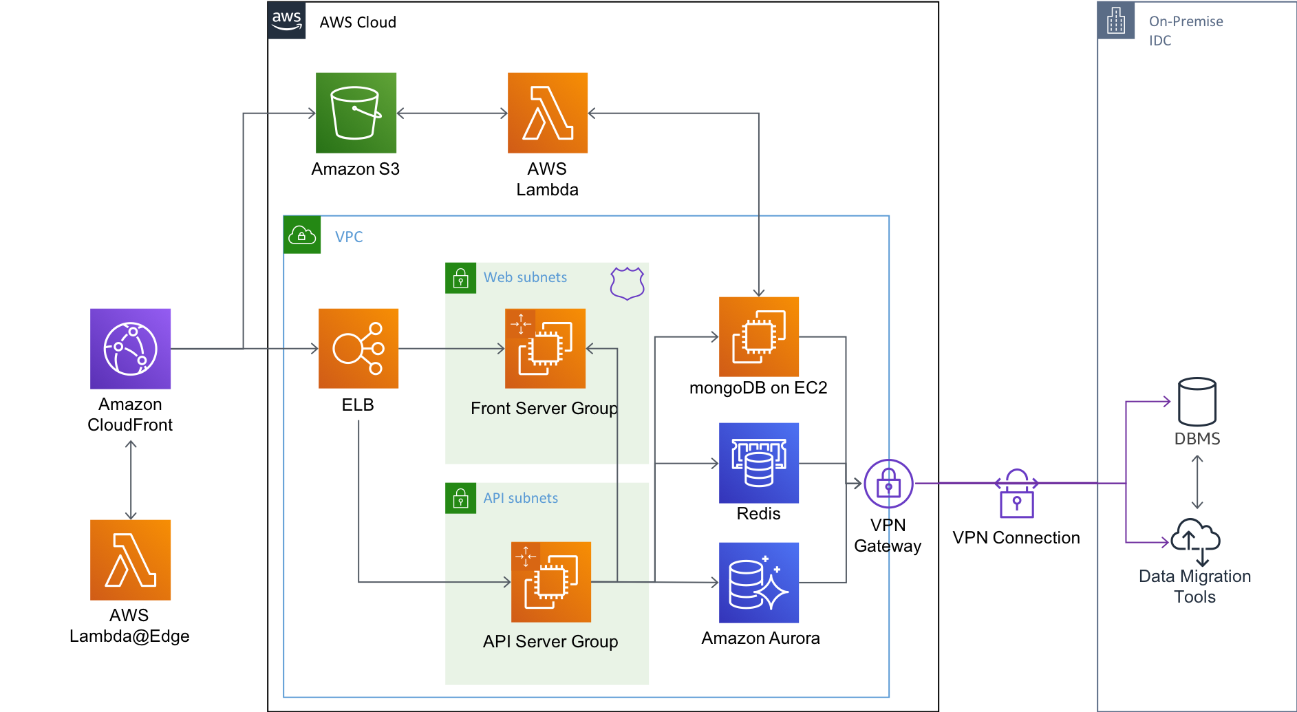This screenshot has height=712, width=1297.
Task: Select the 'Amazon Aurora' caption
Action: [761, 638]
